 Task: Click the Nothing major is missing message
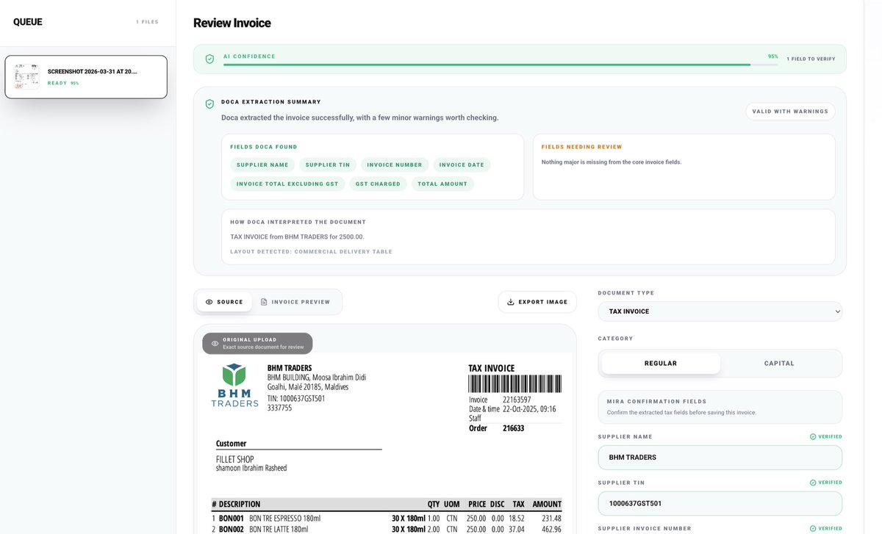coord(612,162)
